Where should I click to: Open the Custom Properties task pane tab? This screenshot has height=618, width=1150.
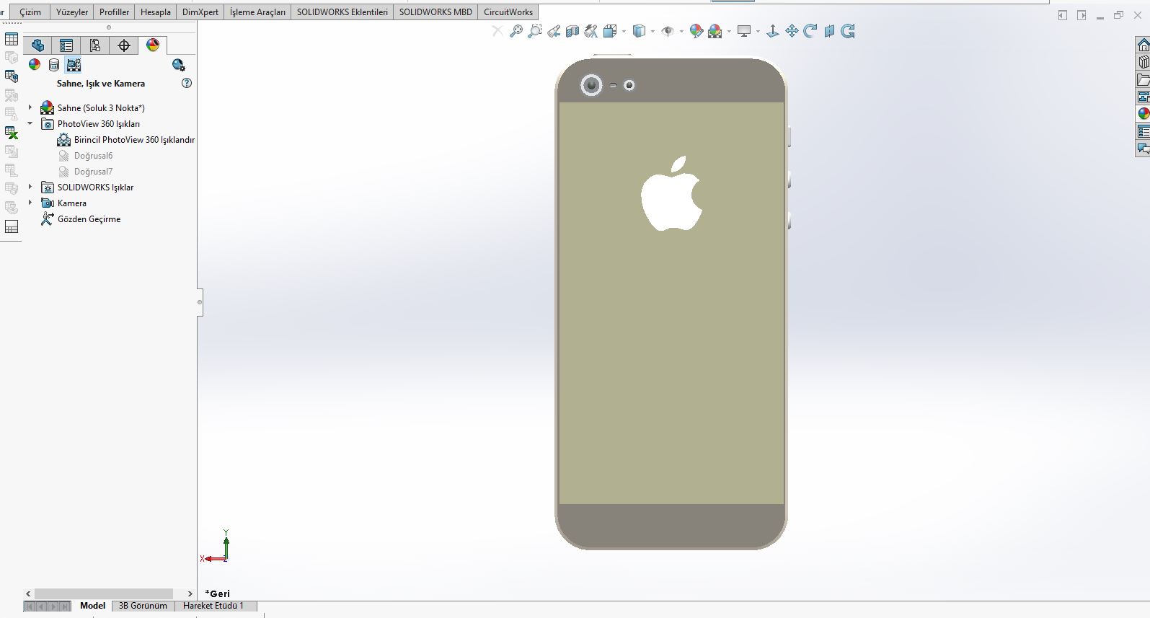coord(1144,131)
